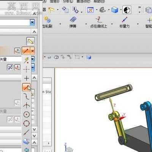The width and height of the screenshot is (152, 152).
Task: Open the 分析 menu
Action: (x=68, y=2)
